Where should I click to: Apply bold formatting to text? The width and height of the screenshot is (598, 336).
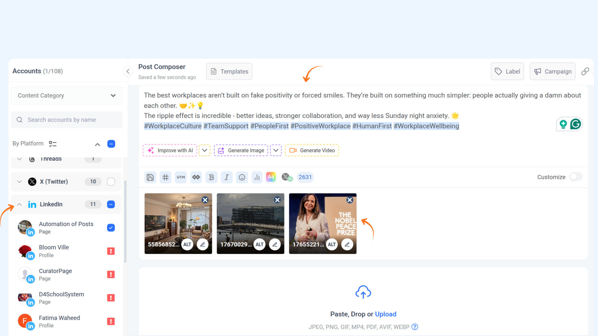point(211,177)
